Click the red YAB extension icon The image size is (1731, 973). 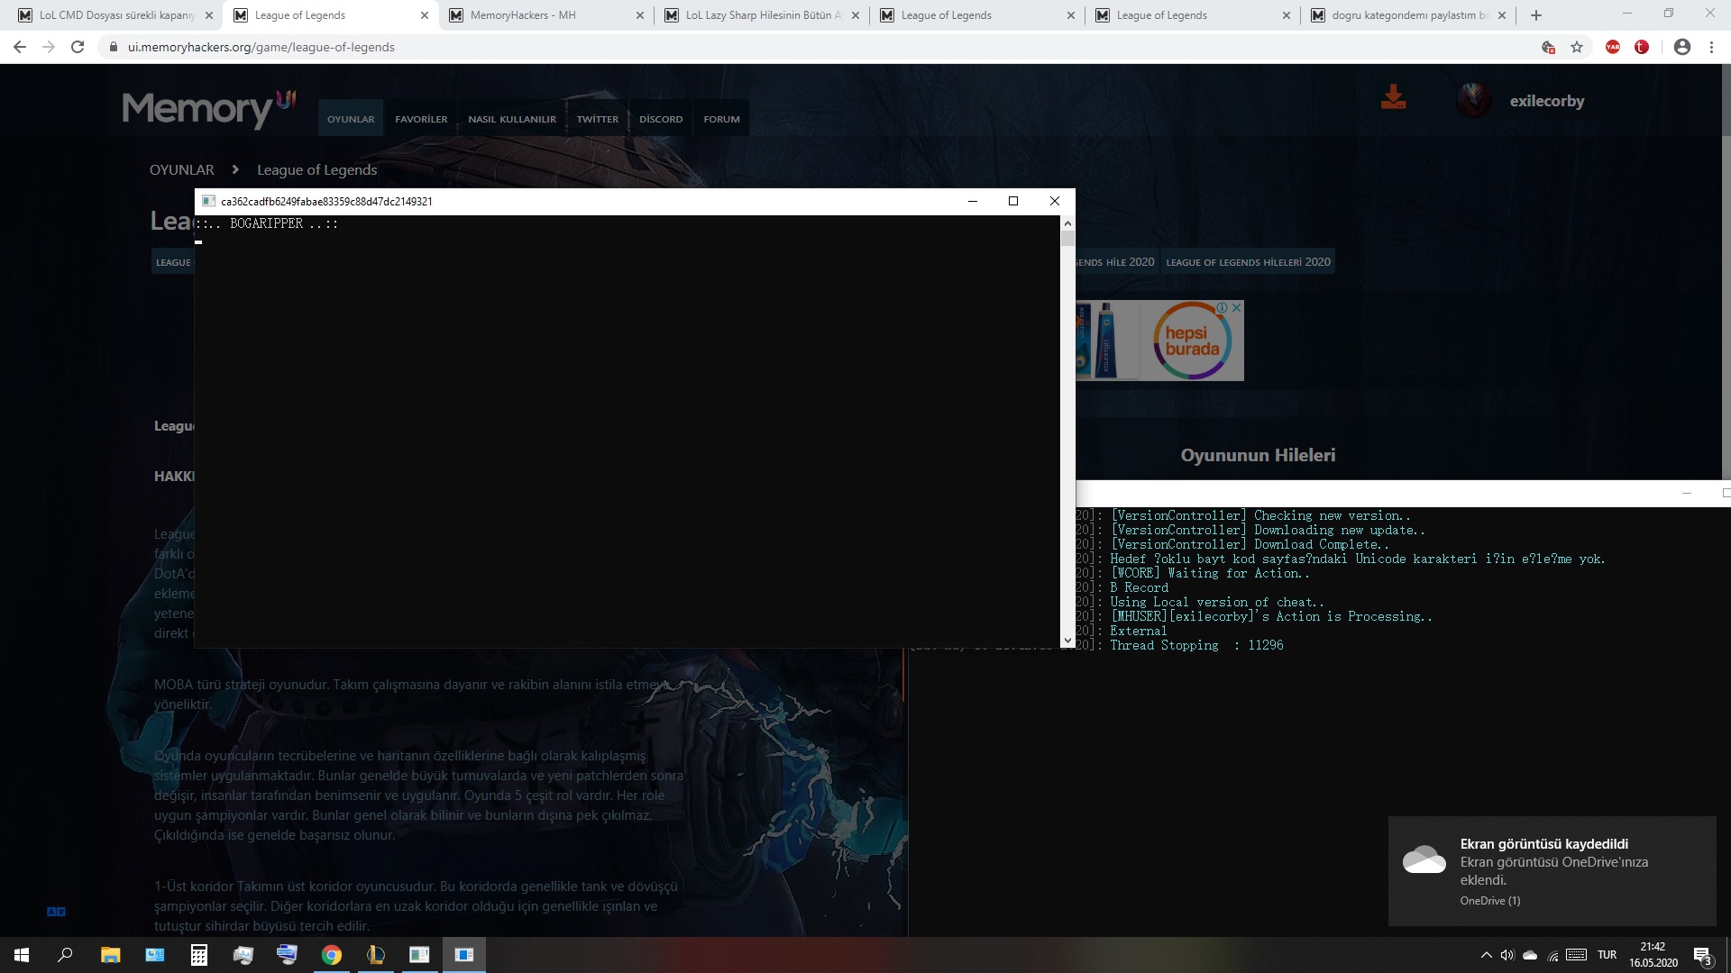(1613, 47)
